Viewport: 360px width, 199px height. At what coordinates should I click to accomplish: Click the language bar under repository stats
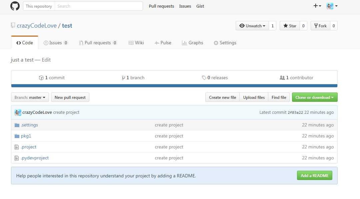point(174,86)
